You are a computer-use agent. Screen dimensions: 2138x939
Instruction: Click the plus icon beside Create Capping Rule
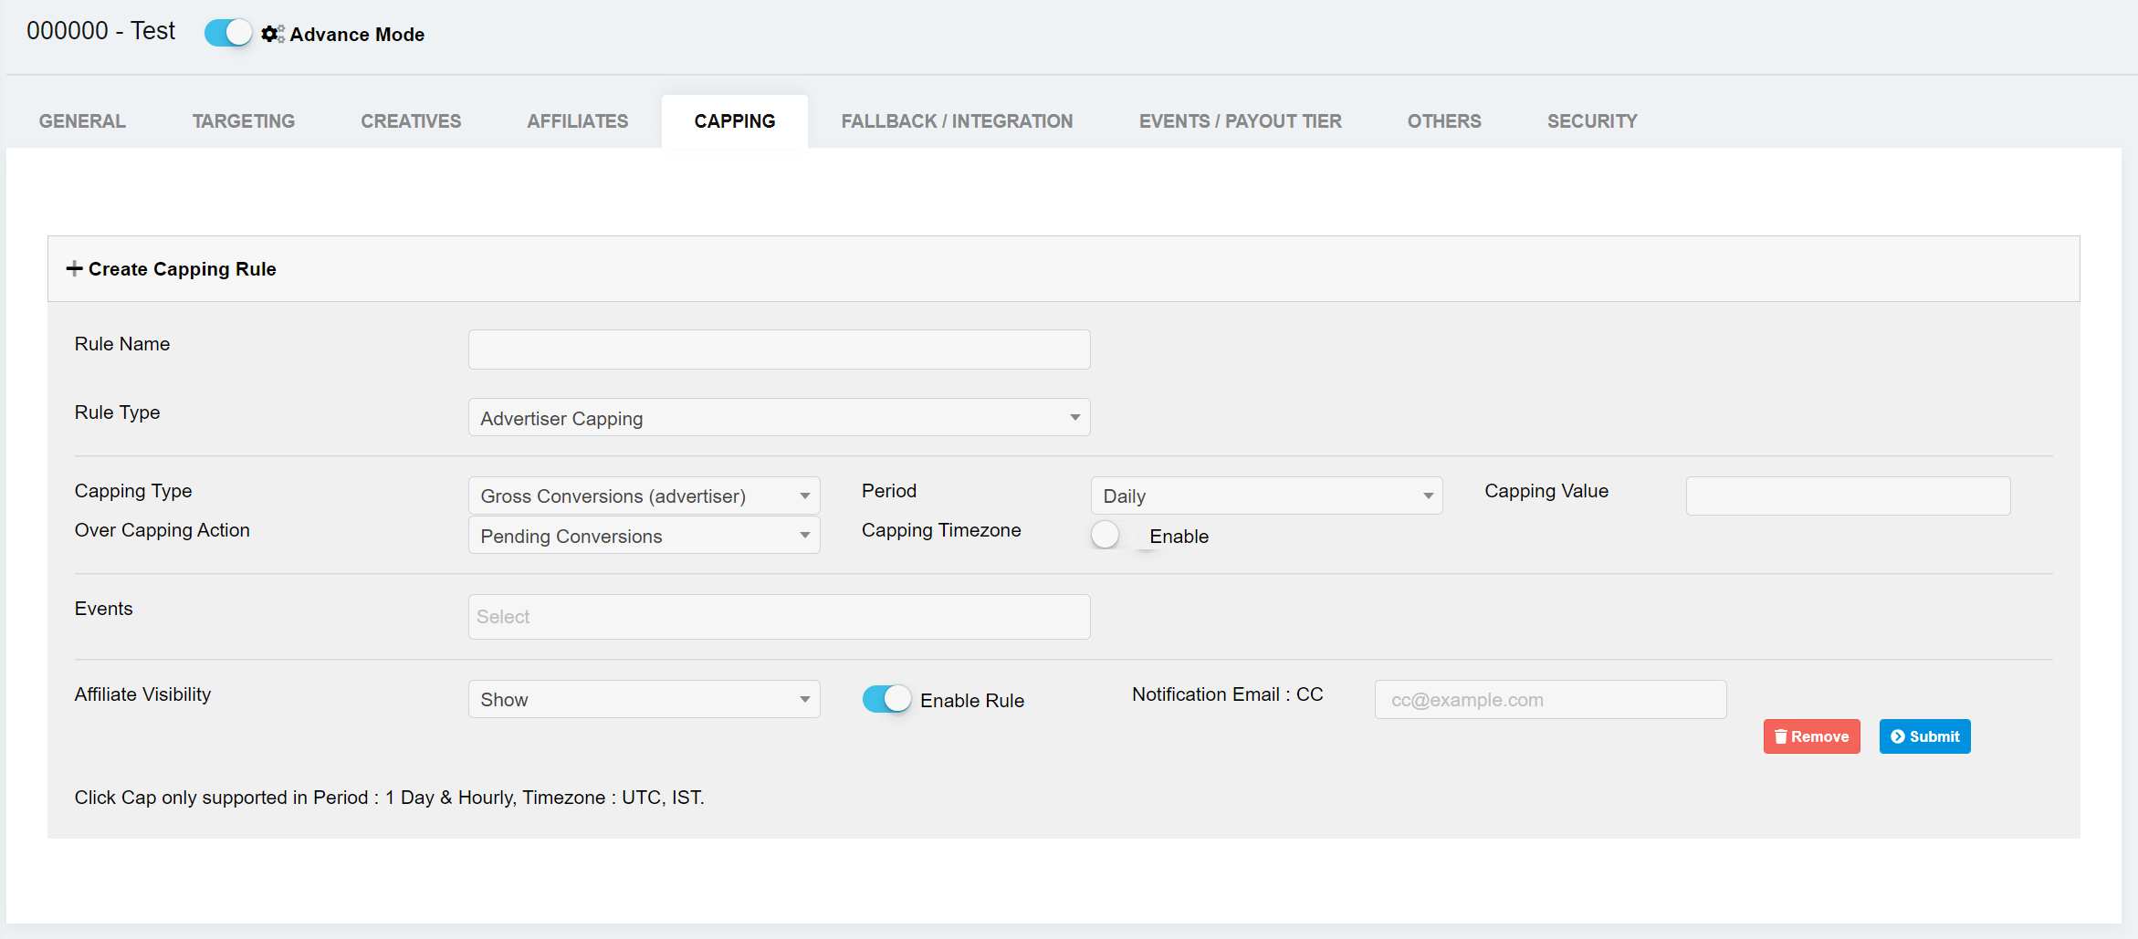[x=74, y=268]
